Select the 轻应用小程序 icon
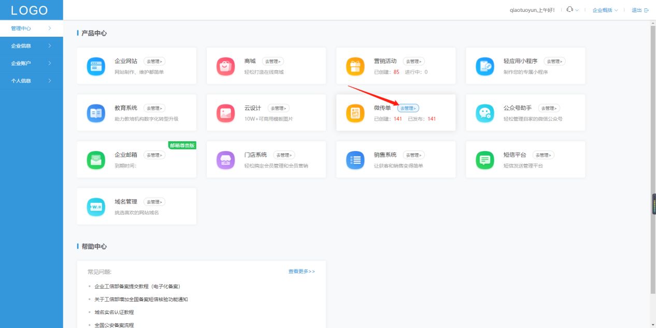 [x=484, y=66]
